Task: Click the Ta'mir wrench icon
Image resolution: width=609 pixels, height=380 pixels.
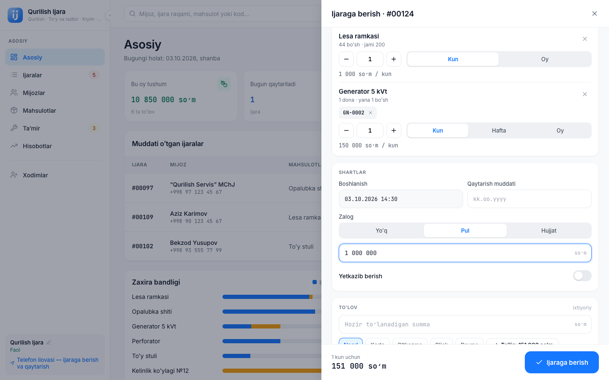Action: [14, 128]
